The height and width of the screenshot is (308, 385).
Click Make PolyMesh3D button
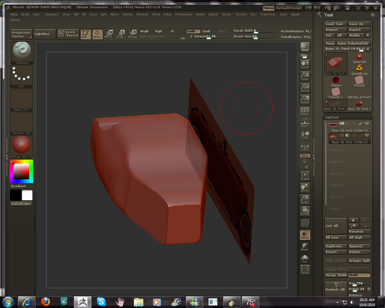click(353, 43)
